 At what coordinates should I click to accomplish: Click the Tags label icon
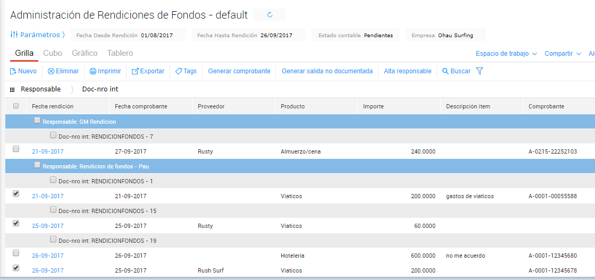point(179,71)
